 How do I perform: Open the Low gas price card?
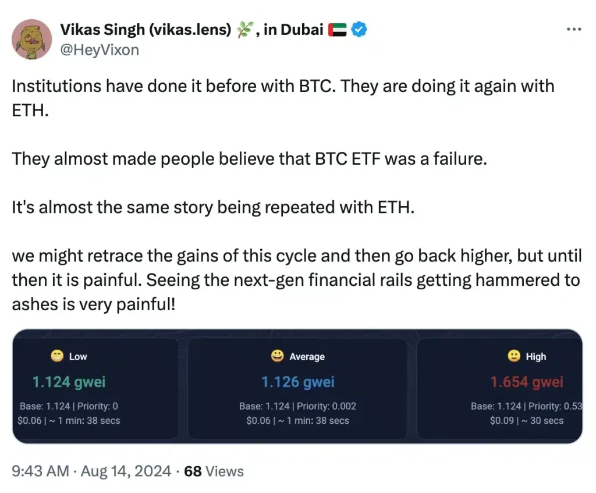point(95,388)
